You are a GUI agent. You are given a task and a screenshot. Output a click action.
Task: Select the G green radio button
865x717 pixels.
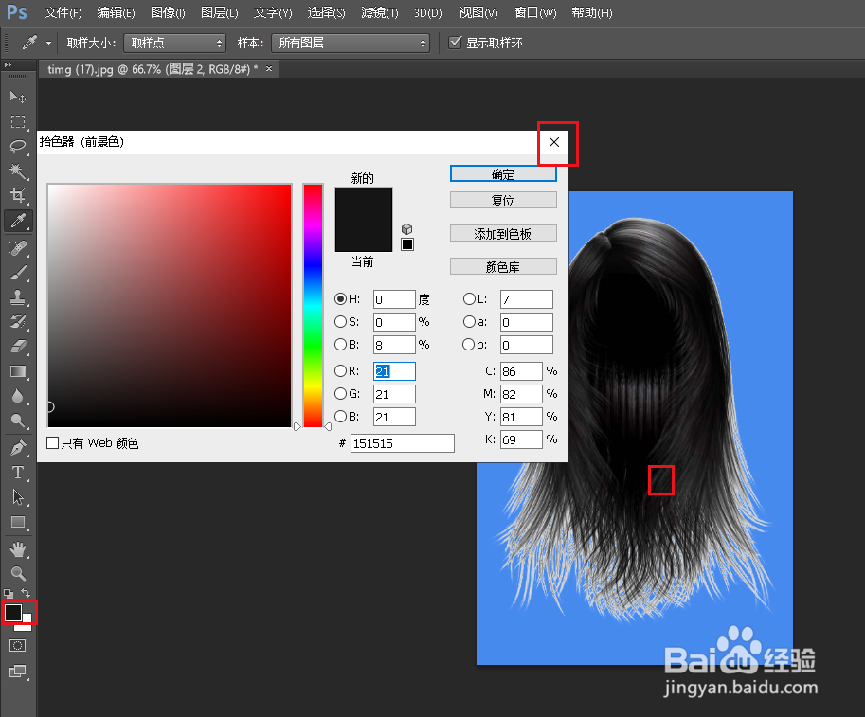coord(340,393)
